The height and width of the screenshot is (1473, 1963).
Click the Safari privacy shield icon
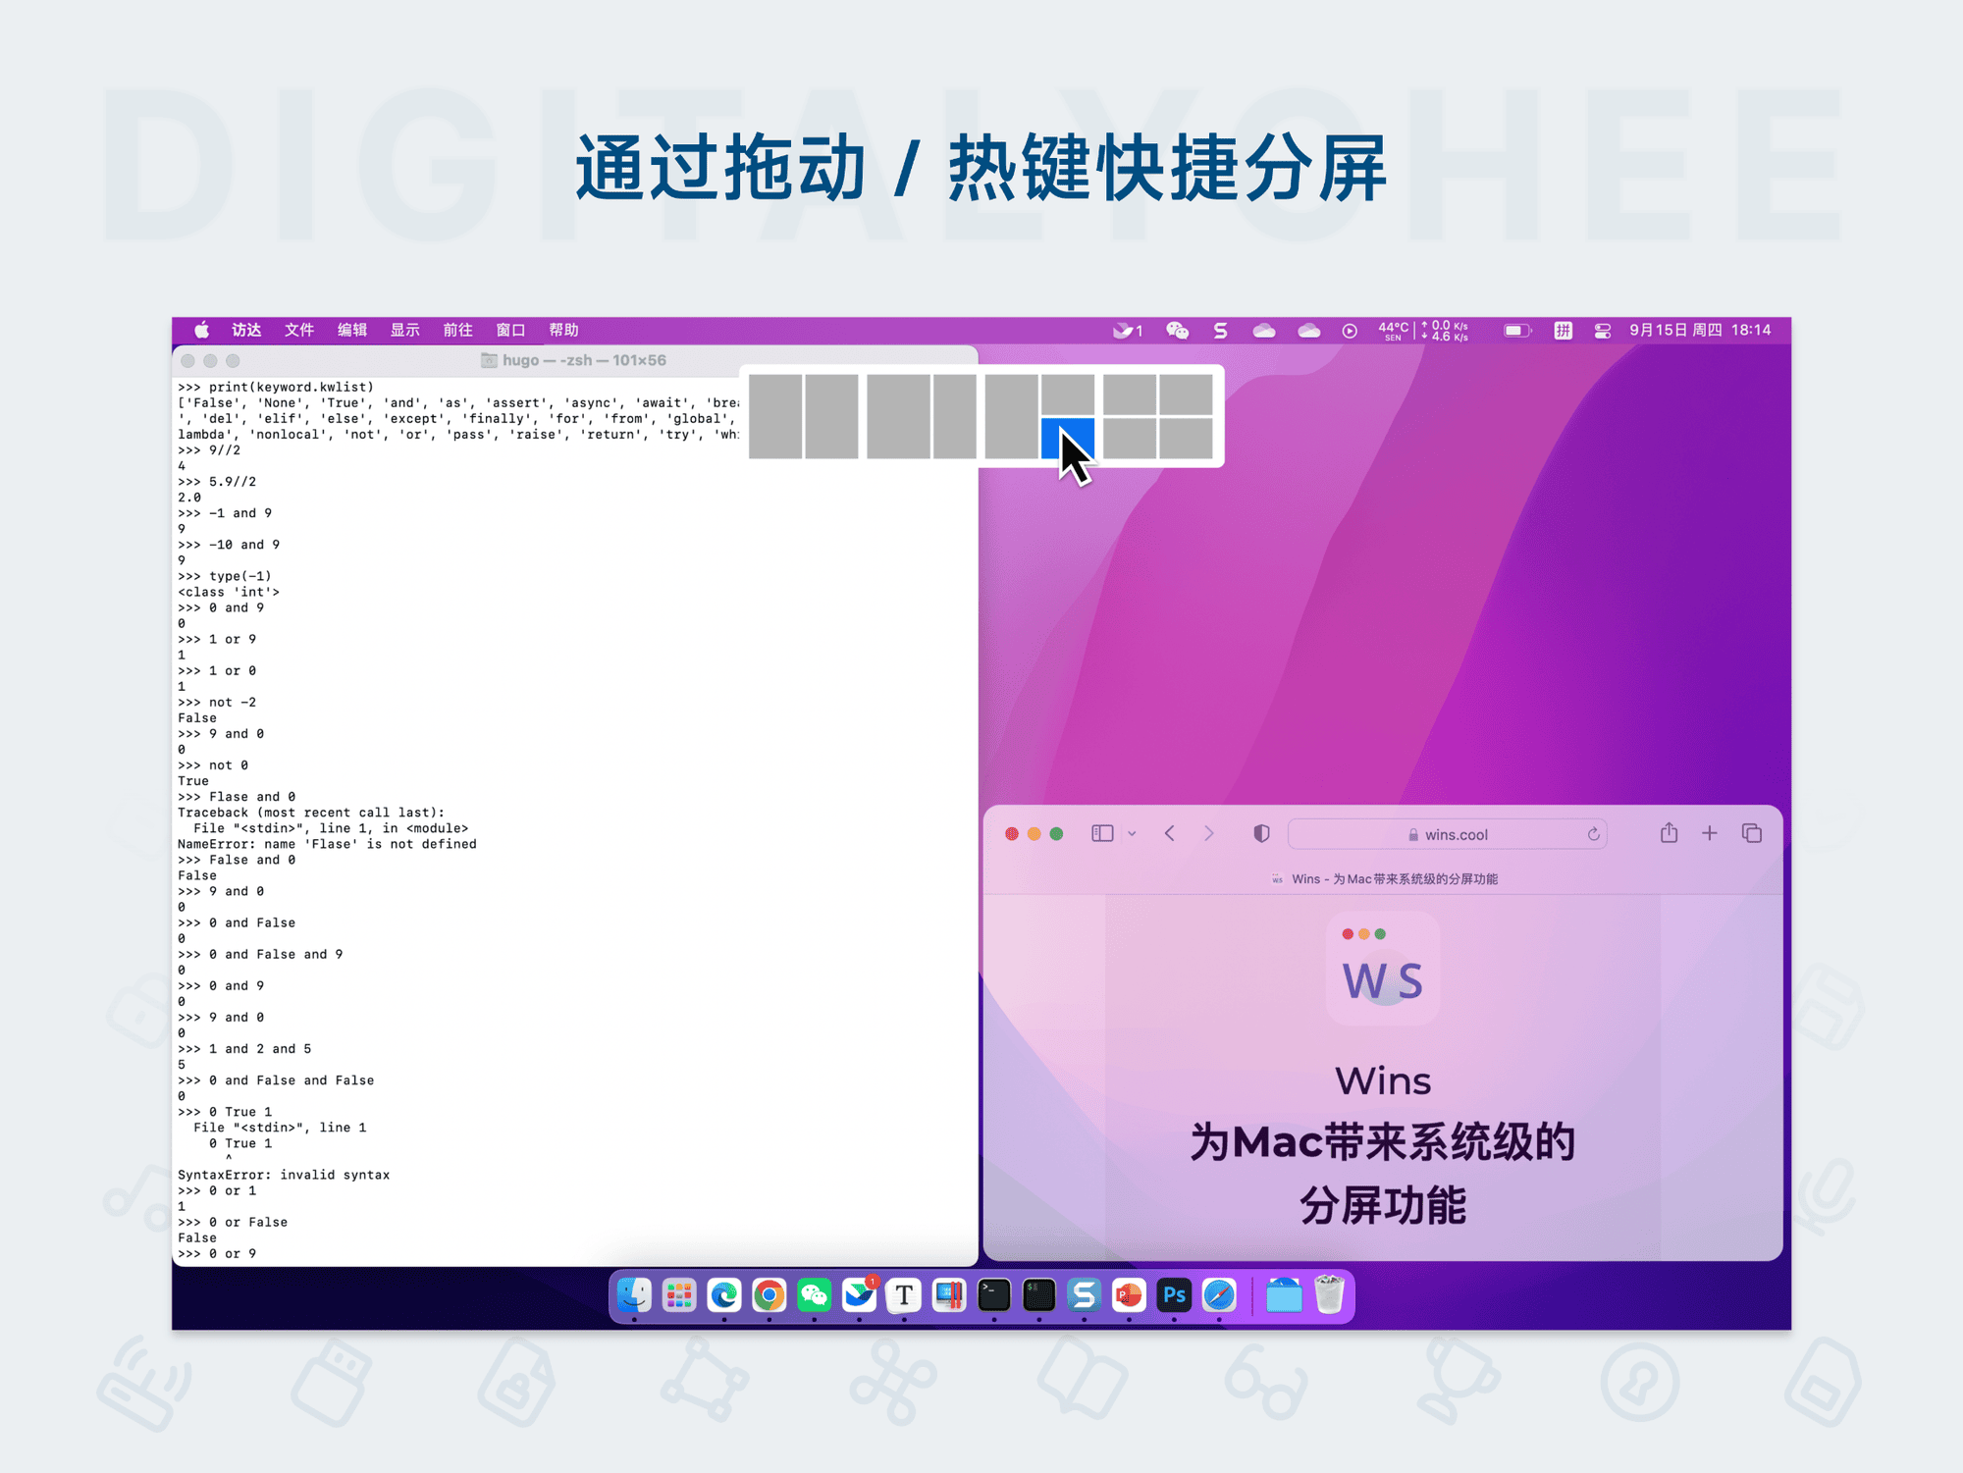[1261, 833]
